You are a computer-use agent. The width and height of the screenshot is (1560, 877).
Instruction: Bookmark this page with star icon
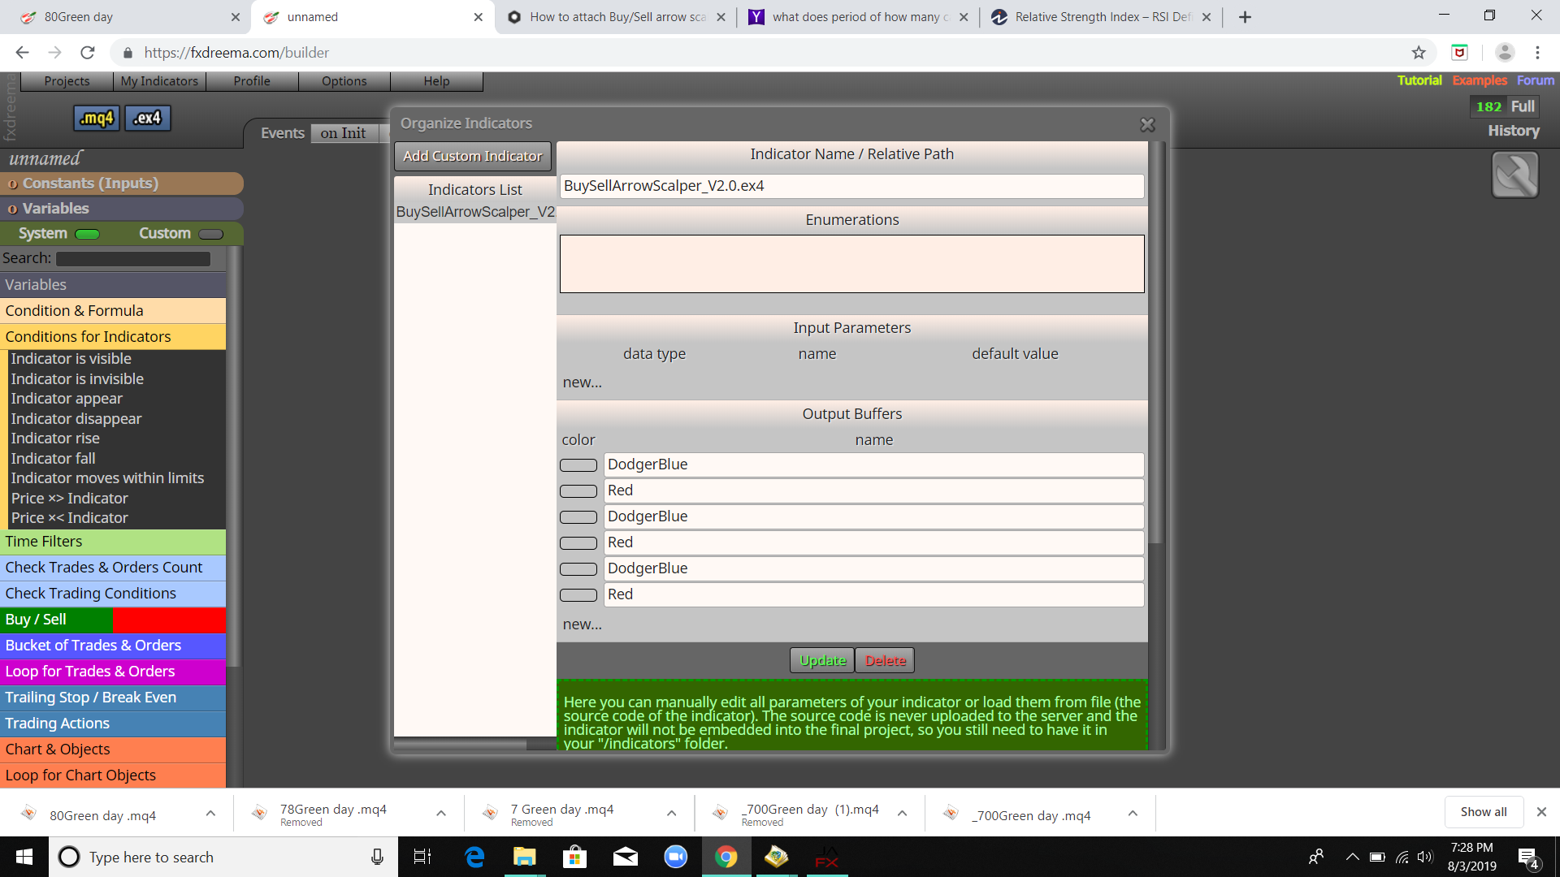point(1419,53)
